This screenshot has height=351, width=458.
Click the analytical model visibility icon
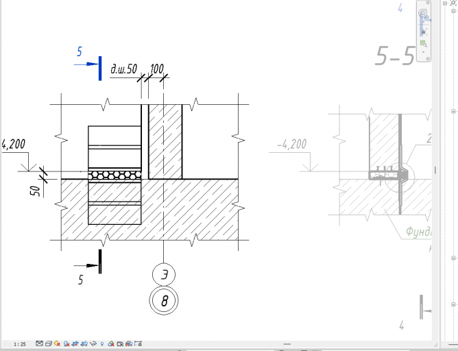point(120,344)
